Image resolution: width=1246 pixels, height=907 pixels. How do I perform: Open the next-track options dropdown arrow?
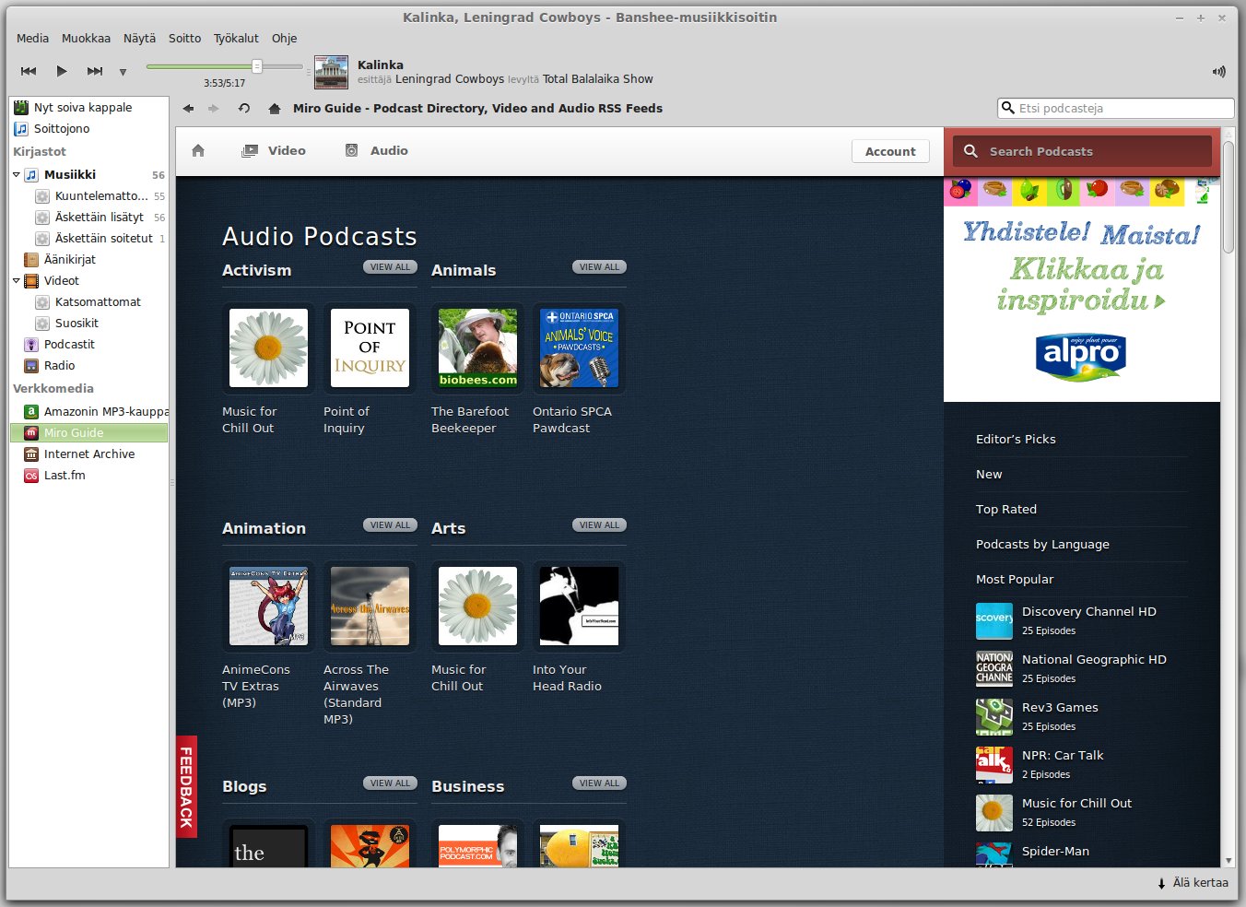123,72
